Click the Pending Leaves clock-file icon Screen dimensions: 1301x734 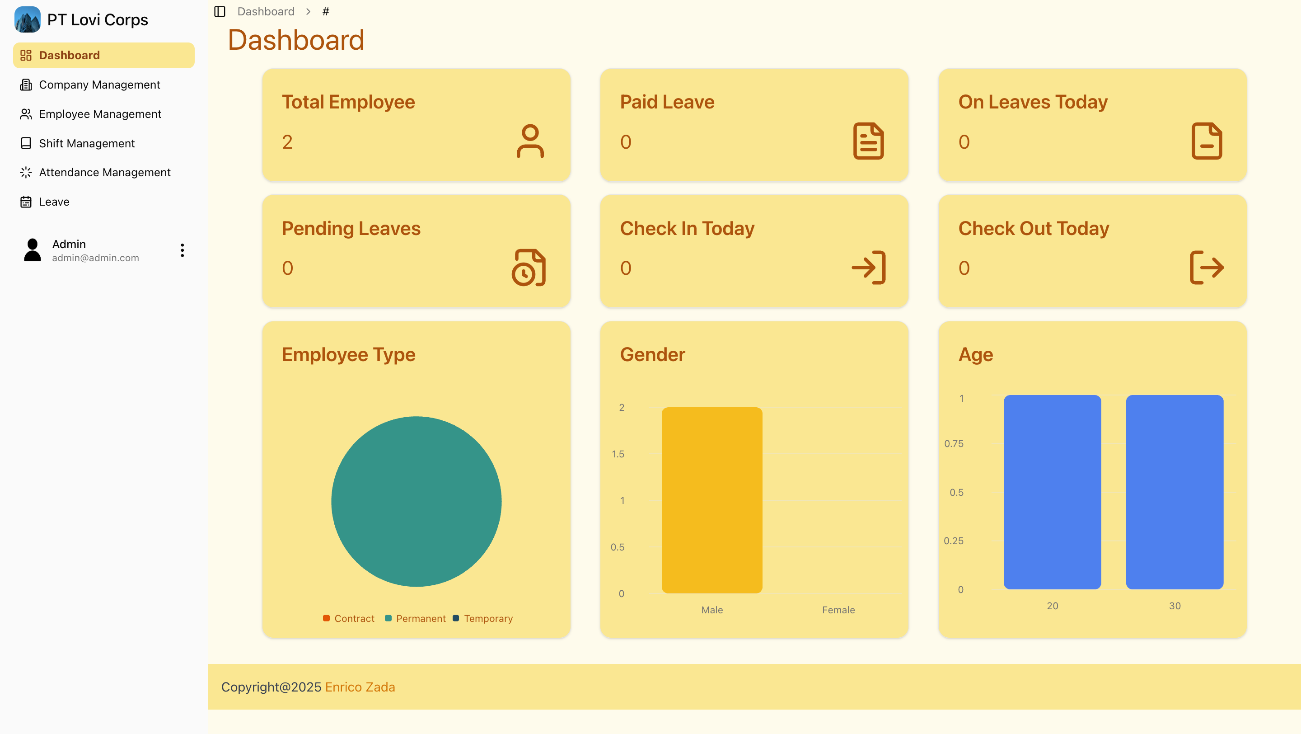(x=529, y=267)
